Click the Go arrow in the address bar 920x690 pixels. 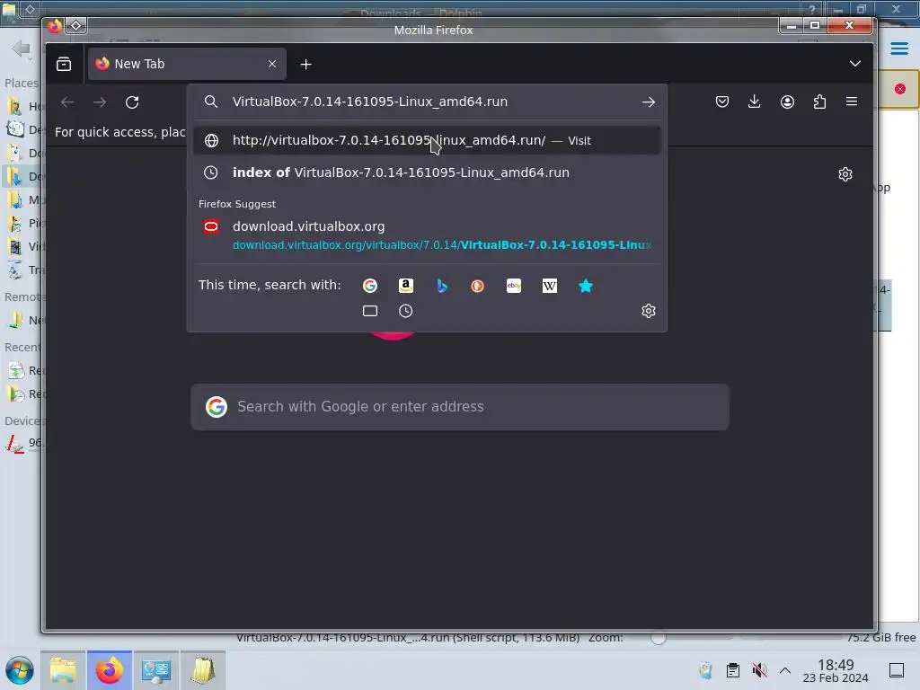648,102
